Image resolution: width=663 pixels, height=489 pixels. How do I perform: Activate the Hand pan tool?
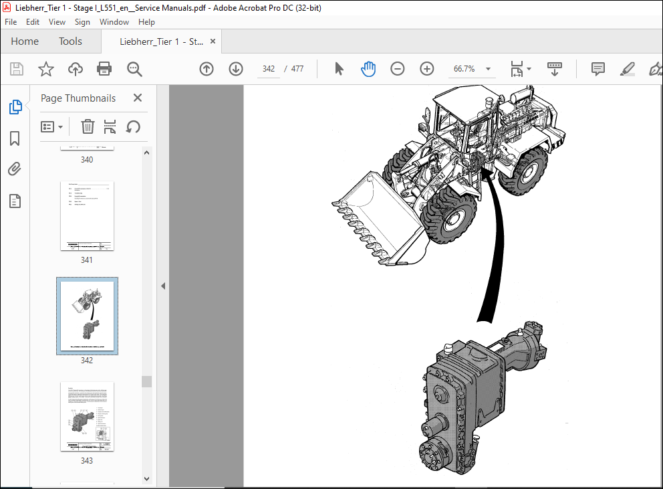click(368, 69)
